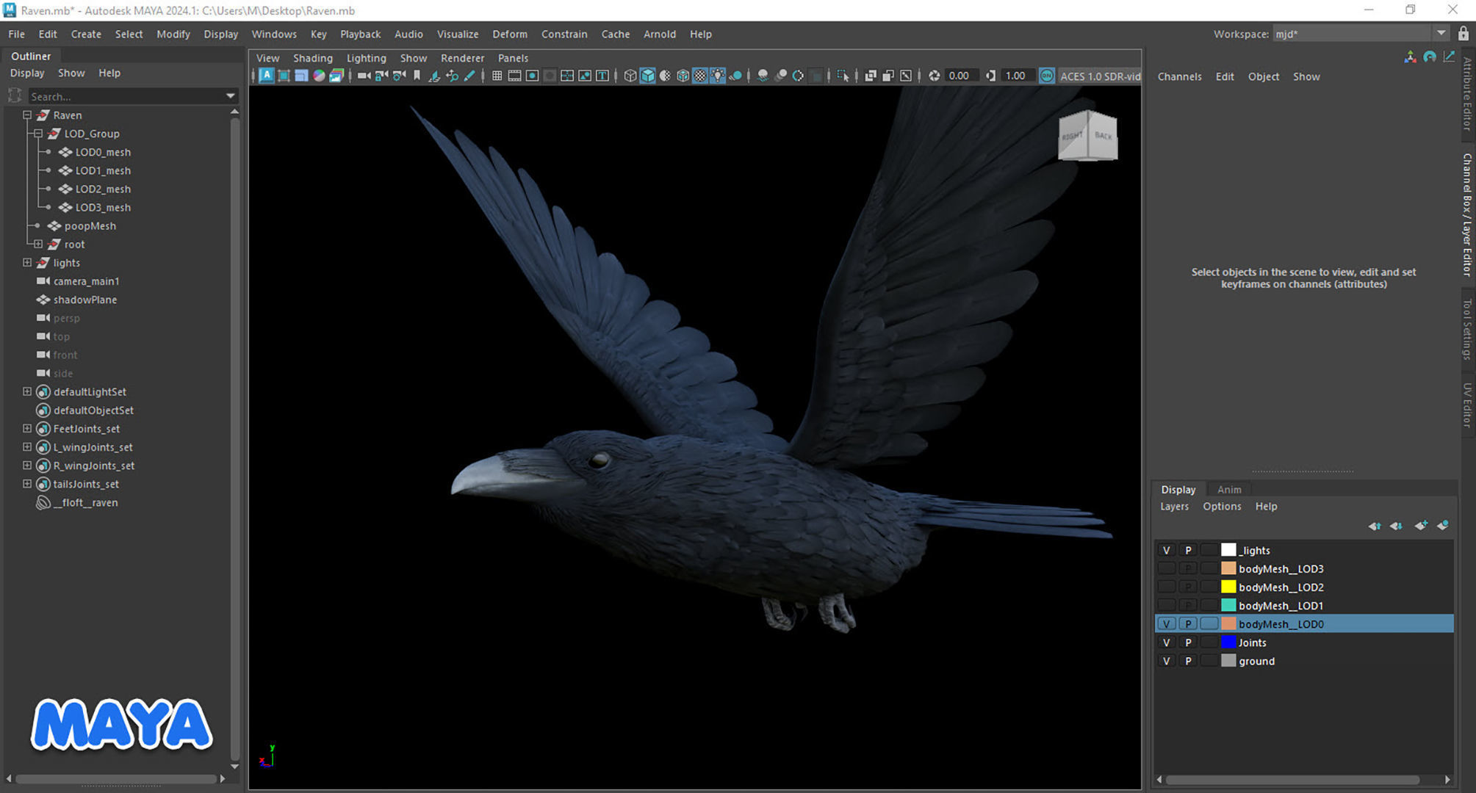The width and height of the screenshot is (1476, 793).
Task: Click the view cube in viewport
Action: pos(1088,136)
